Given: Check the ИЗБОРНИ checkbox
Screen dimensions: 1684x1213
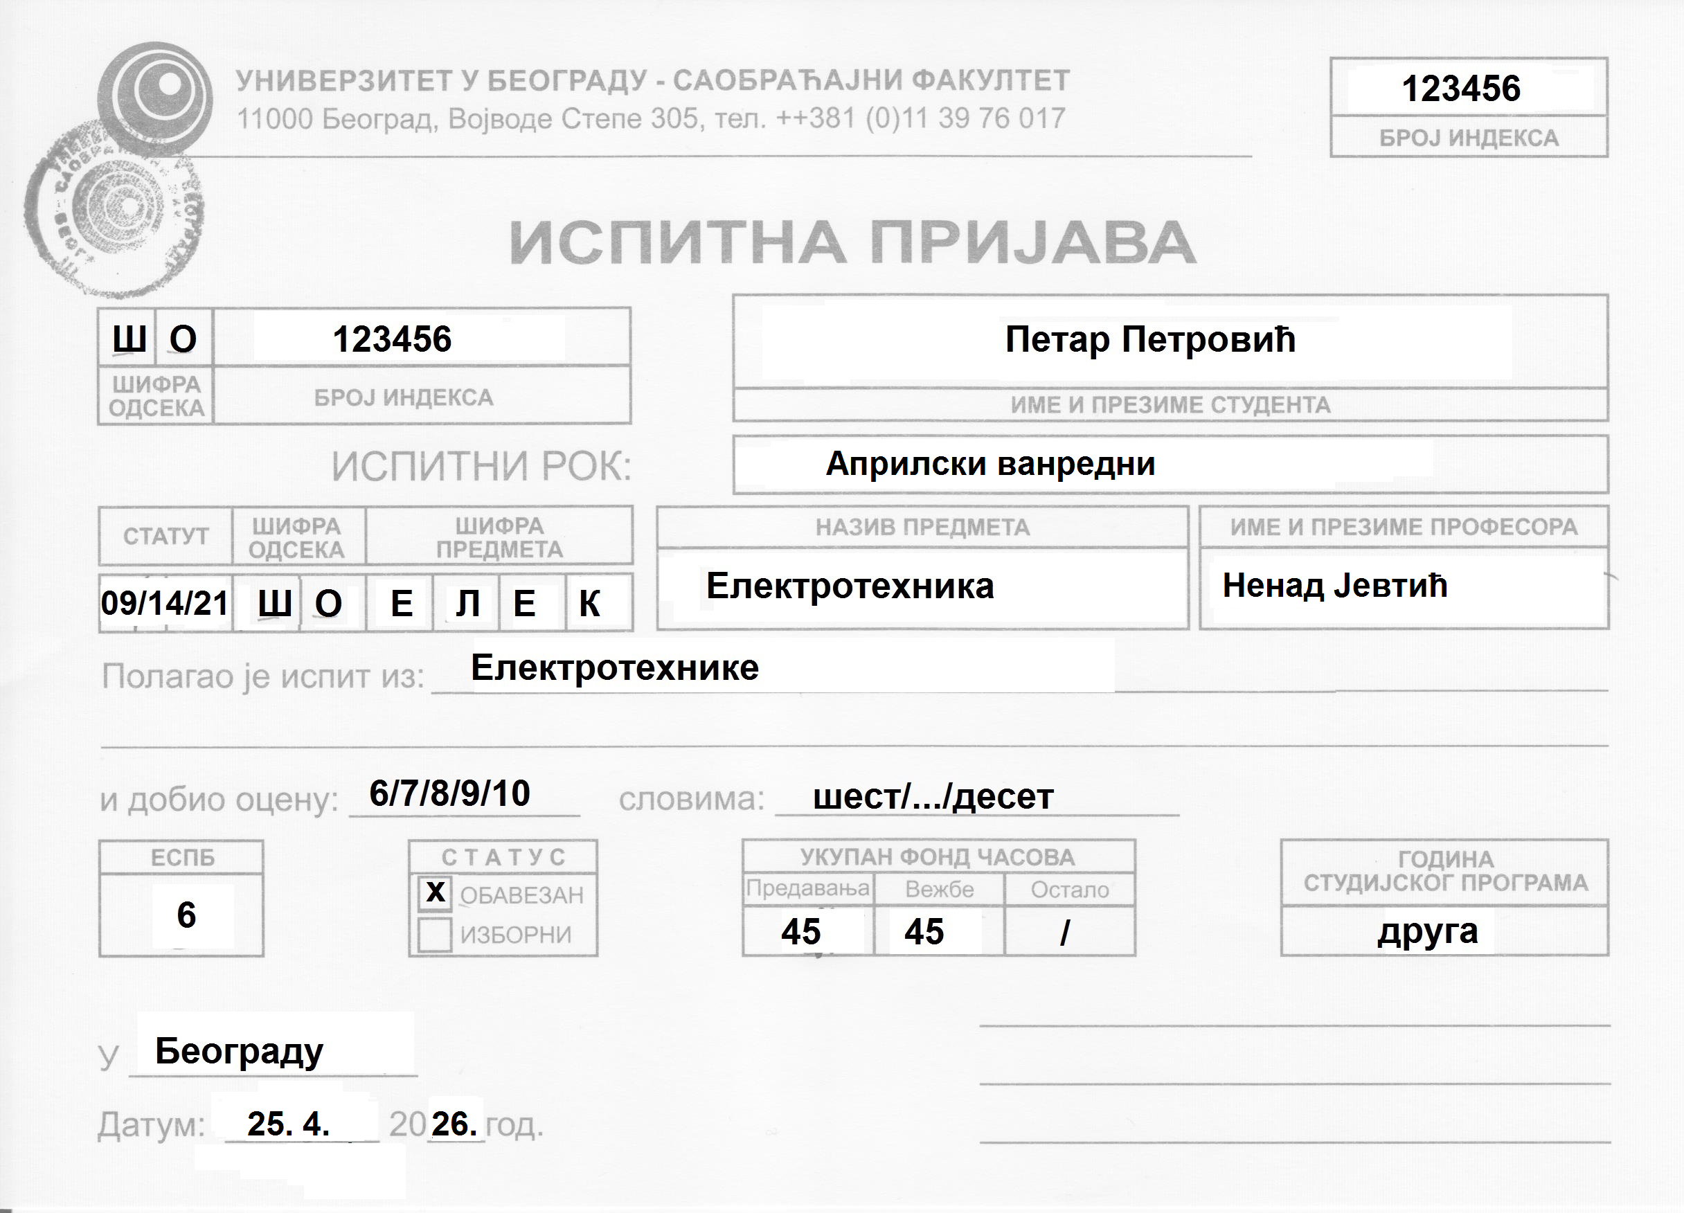Looking at the screenshot, I should click(x=435, y=934).
